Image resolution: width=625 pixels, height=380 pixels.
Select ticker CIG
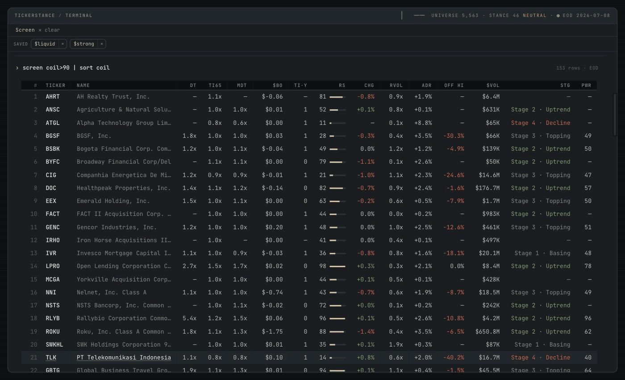(x=51, y=175)
